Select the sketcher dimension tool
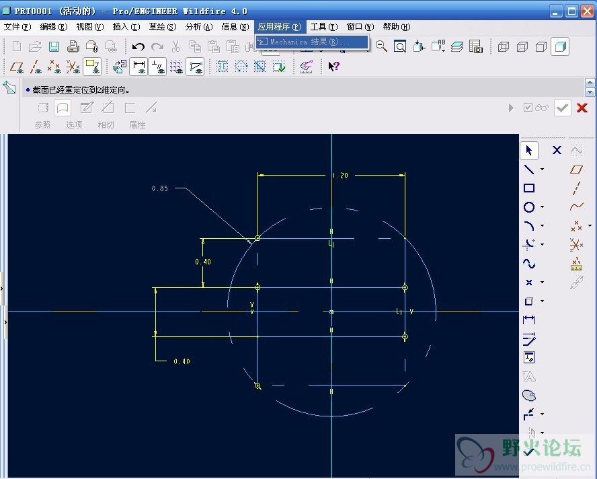 click(x=529, y=320)
